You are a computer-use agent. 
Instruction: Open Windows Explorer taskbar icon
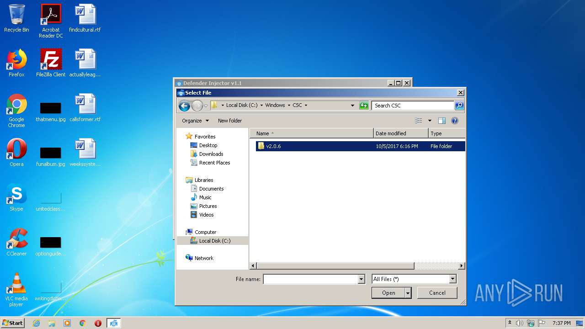pyautogui.click(x=52, y=323)
